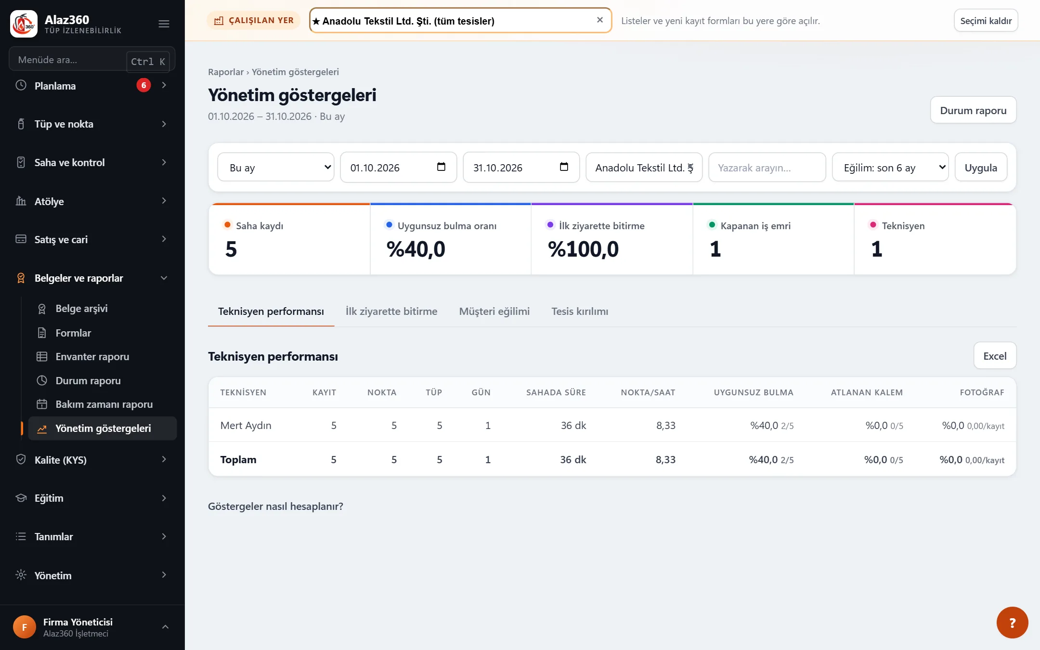Click the Saha ve kontrol clipboard icon

coord(21,162)
